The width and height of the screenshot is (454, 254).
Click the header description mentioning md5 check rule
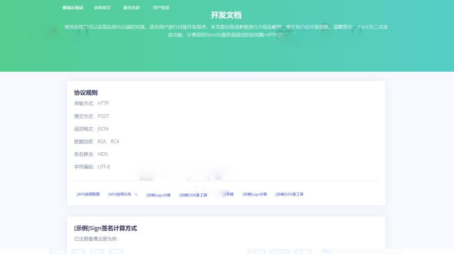[226, 31]
